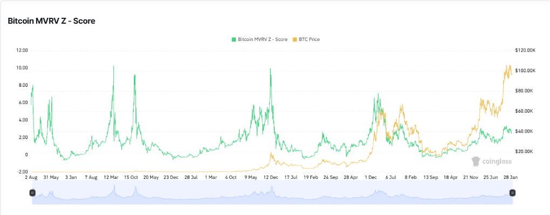
Task: Grab the right range slider handle
Action: (512, 192)
